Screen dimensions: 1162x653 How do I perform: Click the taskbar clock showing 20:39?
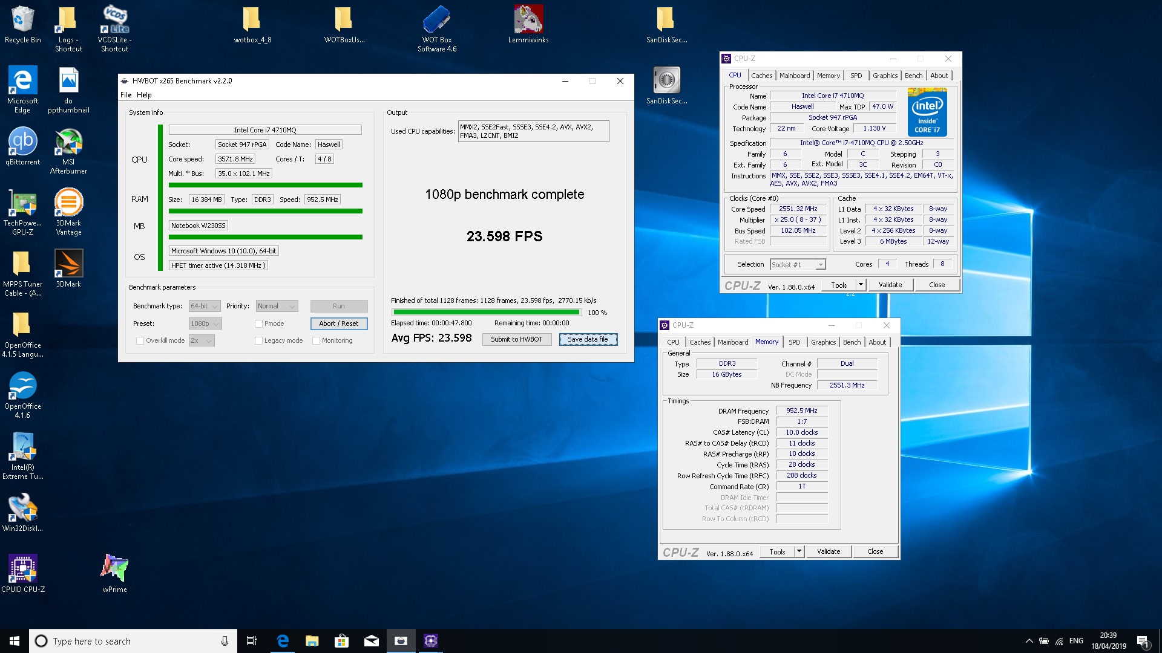(x=1108, y=641)
